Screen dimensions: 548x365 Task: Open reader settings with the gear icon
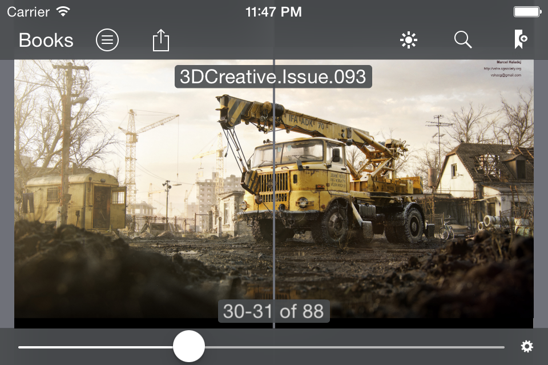(527, 346)
